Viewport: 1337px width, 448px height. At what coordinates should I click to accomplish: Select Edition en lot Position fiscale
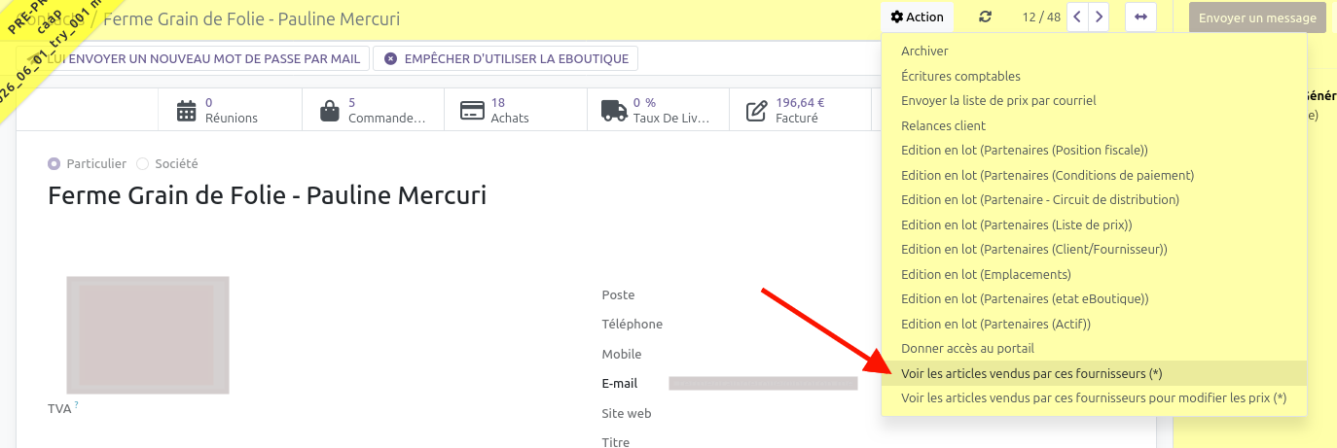1094,151
